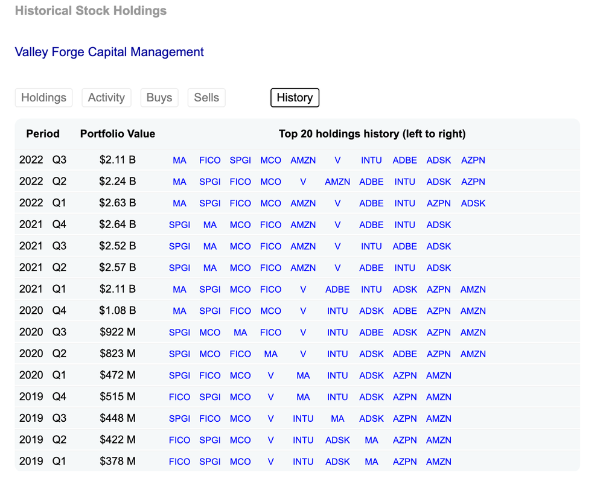Image resolution: width=603 pixels, height=490 pixels.
Task: Open ADSK ticker in 2019 Q2 row
Action: pos(337,441)
